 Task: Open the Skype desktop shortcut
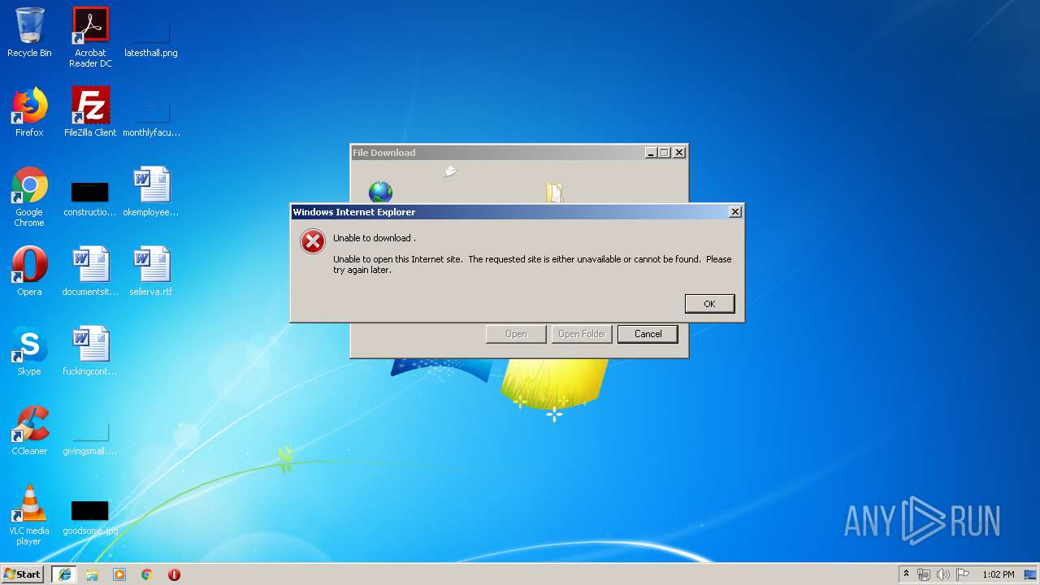tap(29, 351)
